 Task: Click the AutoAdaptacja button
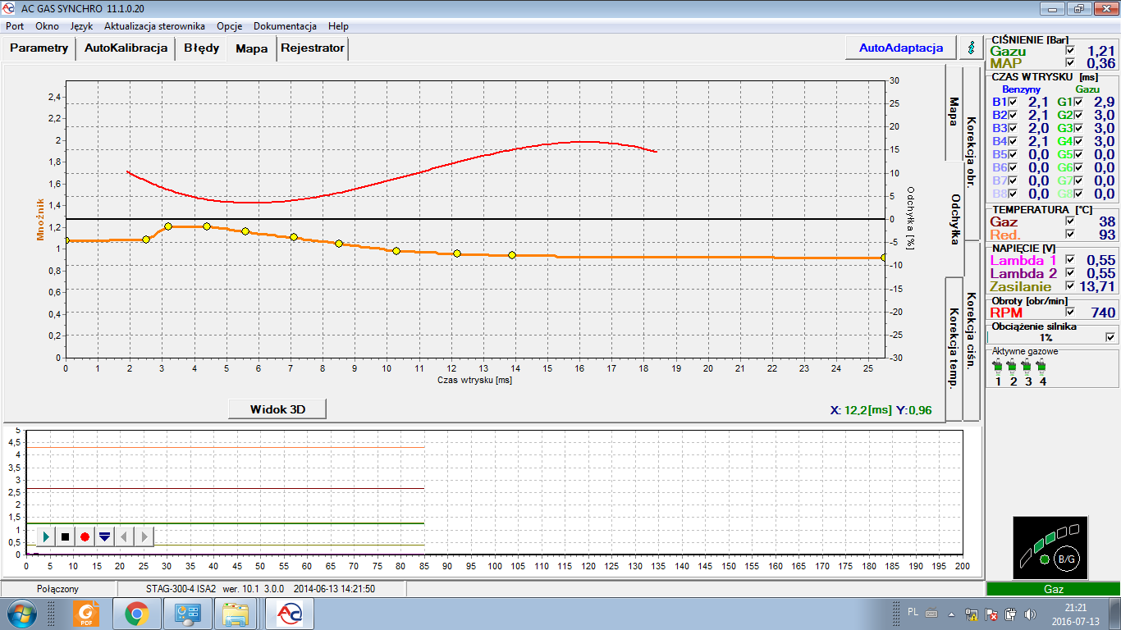tap(901, 48)
